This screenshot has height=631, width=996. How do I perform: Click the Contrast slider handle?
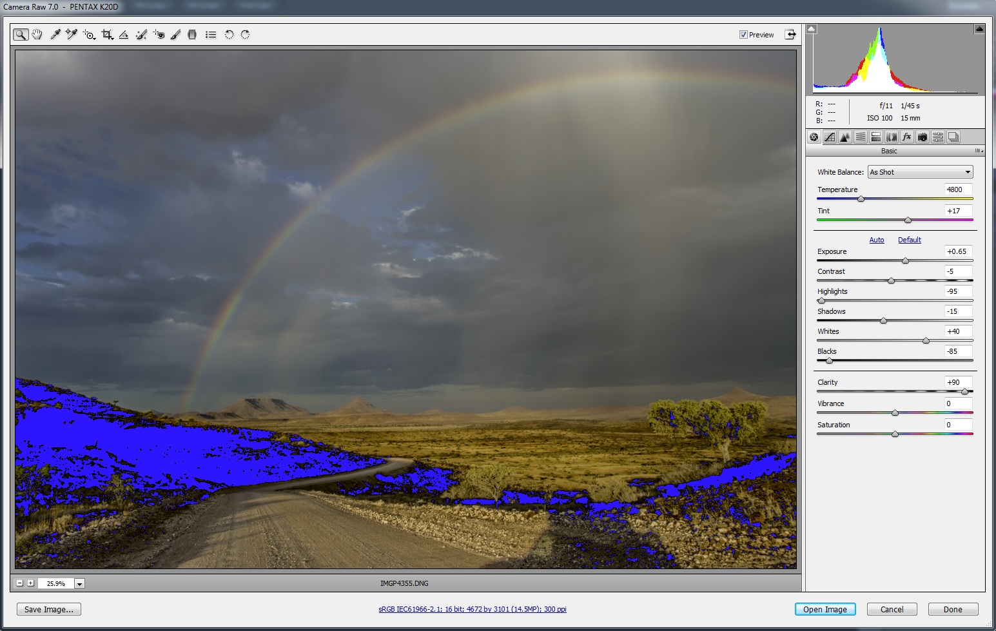[x=891, y=280]
